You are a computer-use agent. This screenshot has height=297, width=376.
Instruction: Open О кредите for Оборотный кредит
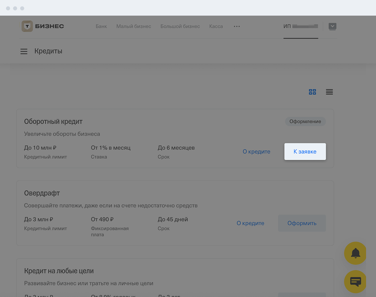256,152
